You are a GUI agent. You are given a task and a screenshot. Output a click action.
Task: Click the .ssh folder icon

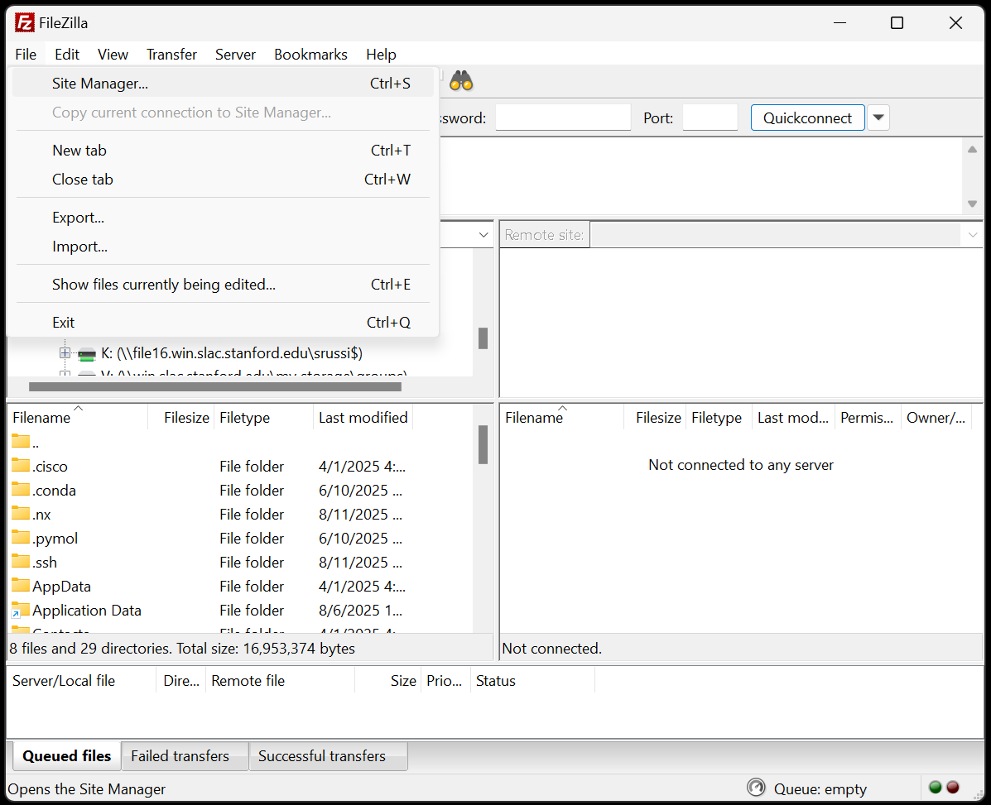(21, 562)
